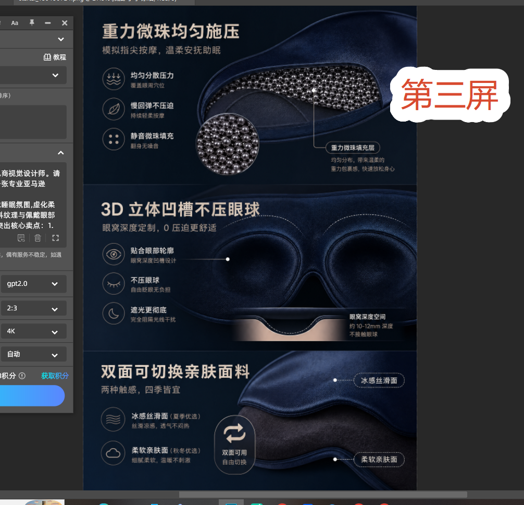This screenshot has width=524, height=505.
Task: Open the 2:3 aspect ratio dropdown
Action: [33, 308]
